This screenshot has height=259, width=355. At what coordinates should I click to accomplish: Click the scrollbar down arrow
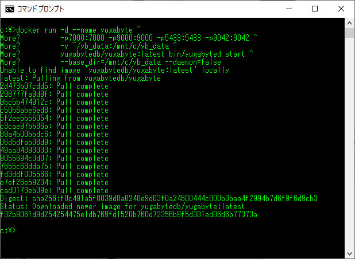pyautogui.click(x=349, y=254)
